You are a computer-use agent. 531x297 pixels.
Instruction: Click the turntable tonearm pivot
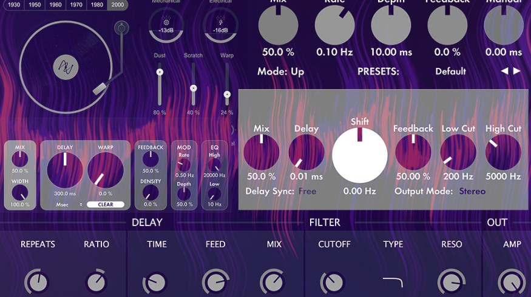(x=121, y=28)
